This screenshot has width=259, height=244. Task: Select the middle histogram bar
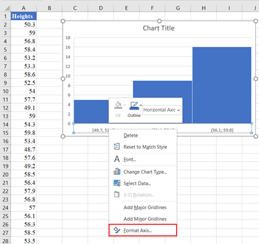[163, 89]
